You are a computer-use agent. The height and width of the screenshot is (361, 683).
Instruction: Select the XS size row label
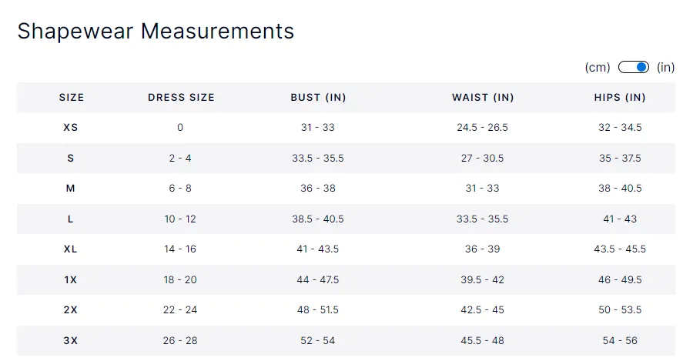coord(71,128)
